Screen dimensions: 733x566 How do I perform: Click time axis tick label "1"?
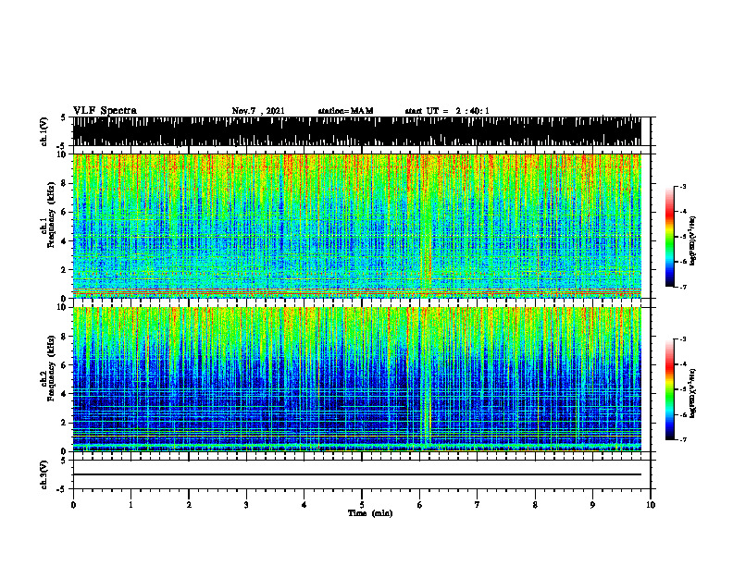130,505
